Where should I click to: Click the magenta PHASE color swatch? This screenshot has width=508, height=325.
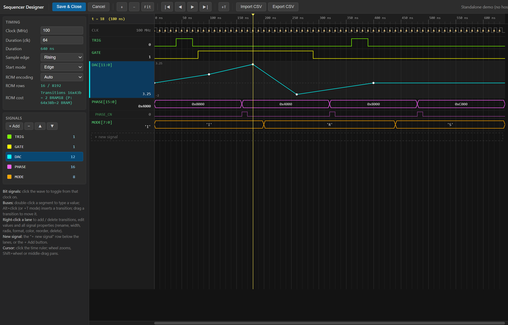point(9,167)
